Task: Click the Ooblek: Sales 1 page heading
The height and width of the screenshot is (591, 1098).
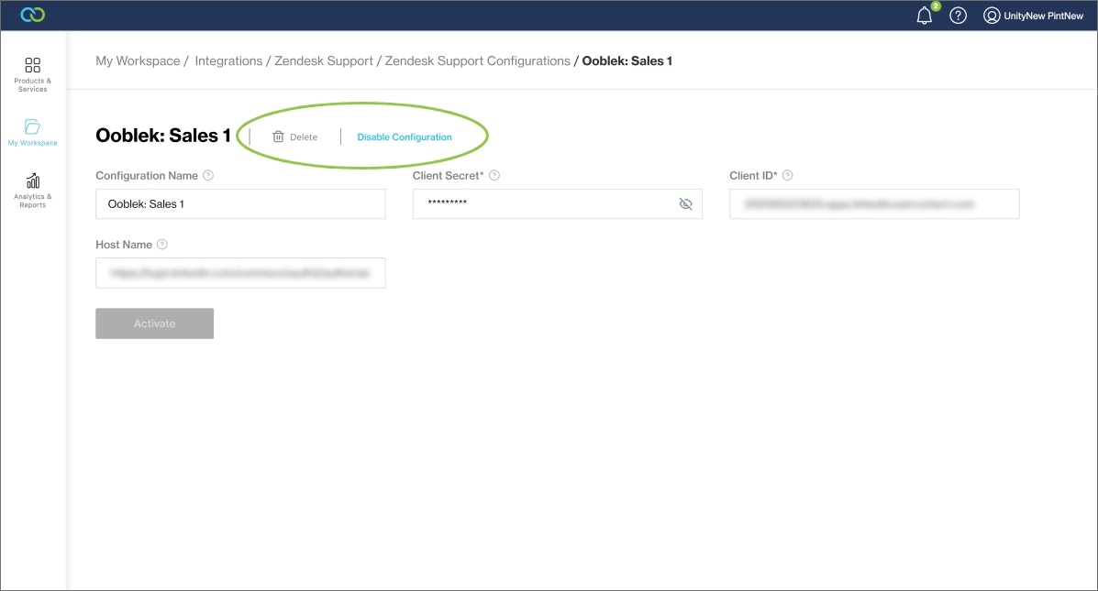Action: point(163,135)
